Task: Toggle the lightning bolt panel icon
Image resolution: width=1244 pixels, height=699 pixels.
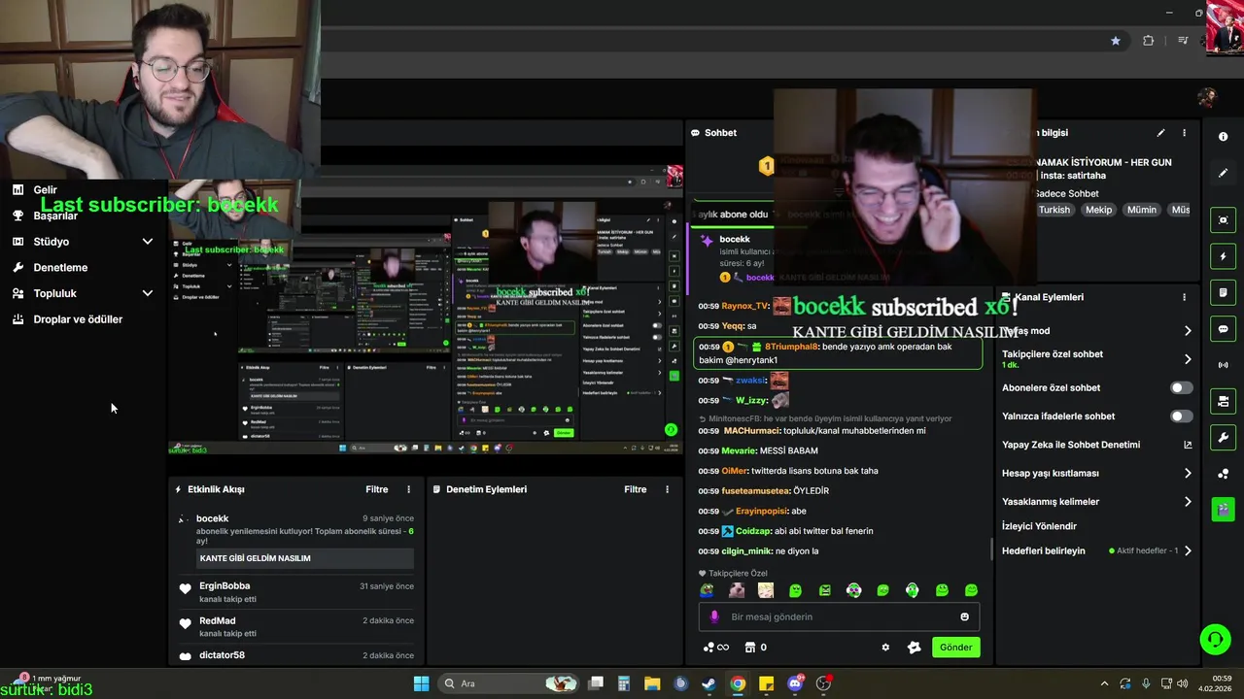Action: point(1223,256)
